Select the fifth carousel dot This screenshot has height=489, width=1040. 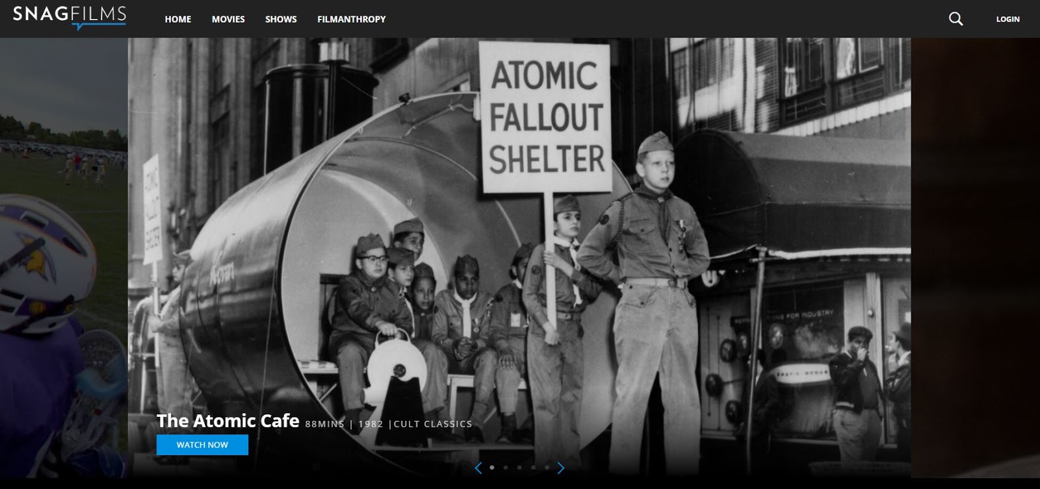coord(547,468)
